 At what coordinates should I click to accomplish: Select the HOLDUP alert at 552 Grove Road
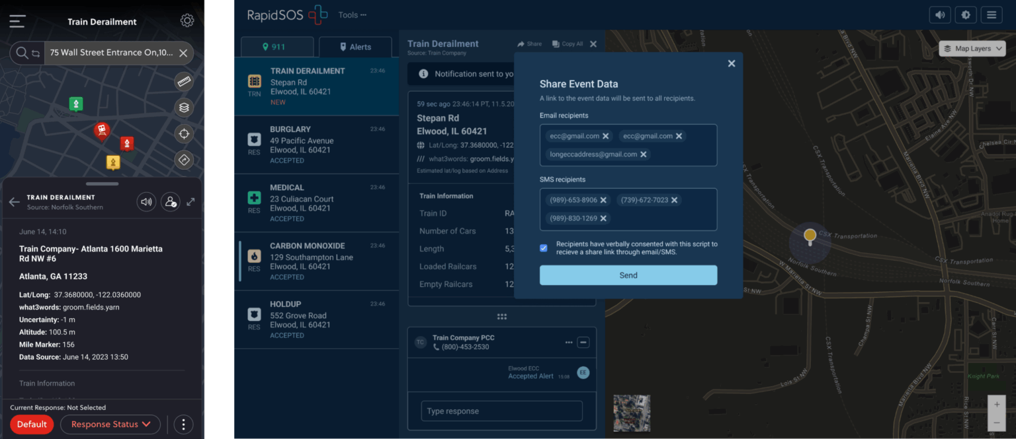(317, 320)
